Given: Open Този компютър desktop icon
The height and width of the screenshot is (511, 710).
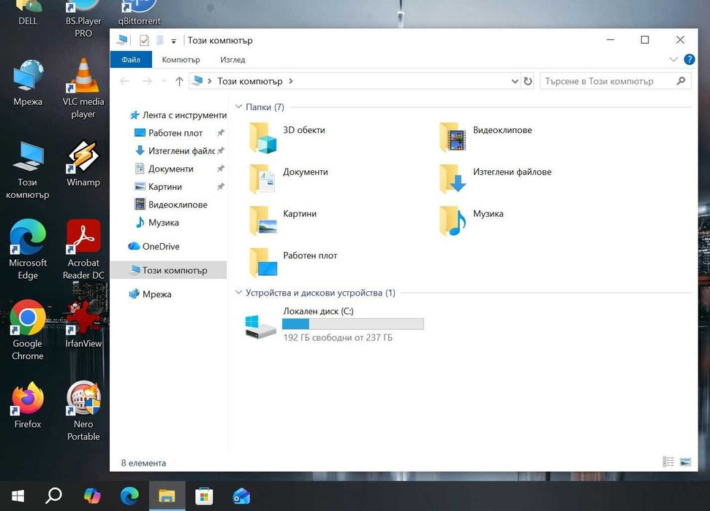Looking at the screenshot, I should tap(28, 169).
